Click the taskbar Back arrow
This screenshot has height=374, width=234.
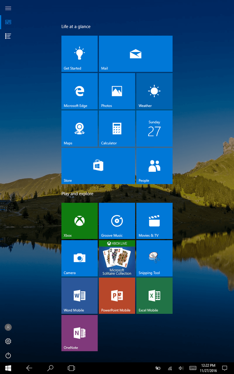click(29, 368)
